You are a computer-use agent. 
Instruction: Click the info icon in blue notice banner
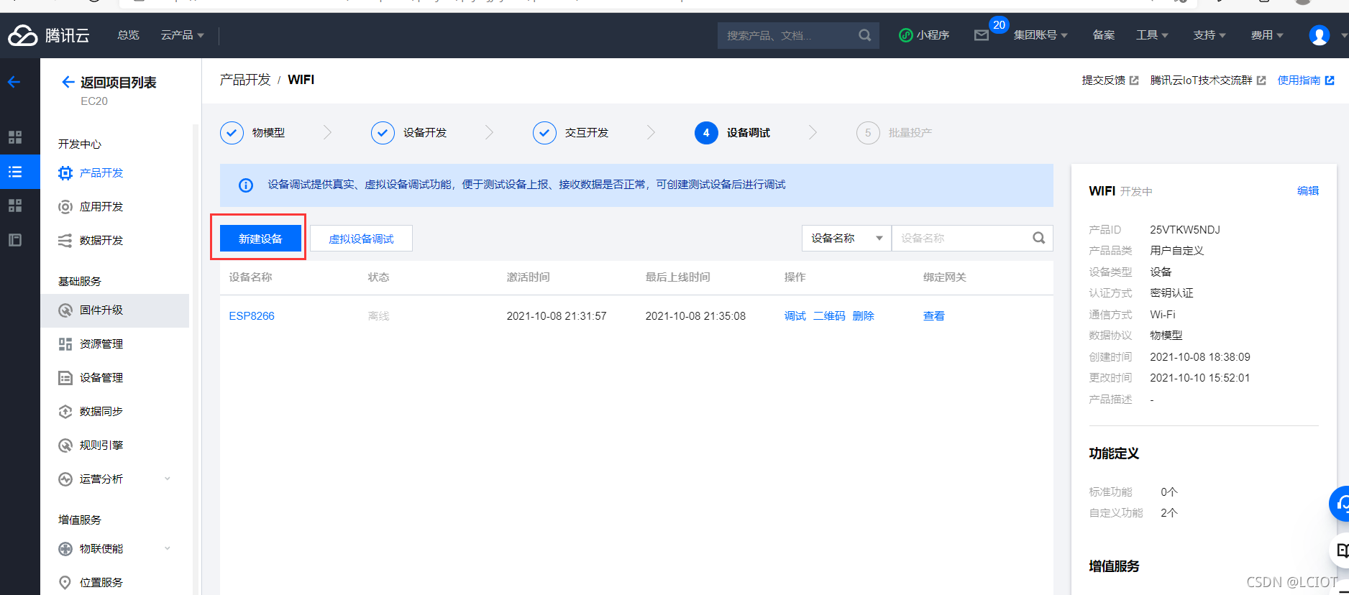[x=246, y=185]
